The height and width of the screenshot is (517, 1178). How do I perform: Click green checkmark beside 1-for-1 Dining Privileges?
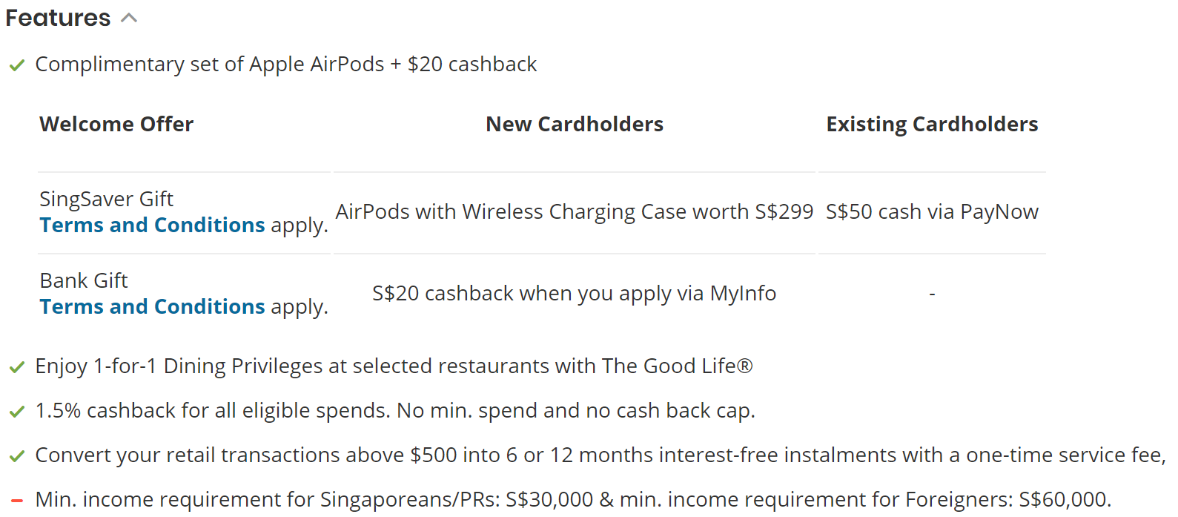pos(16,367)
